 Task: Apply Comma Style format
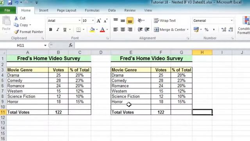pos(214,30)
